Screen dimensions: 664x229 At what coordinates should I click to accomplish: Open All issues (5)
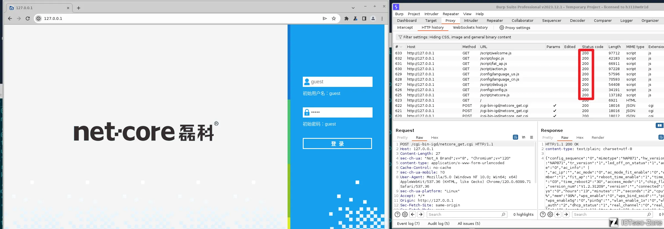(469, 223)
